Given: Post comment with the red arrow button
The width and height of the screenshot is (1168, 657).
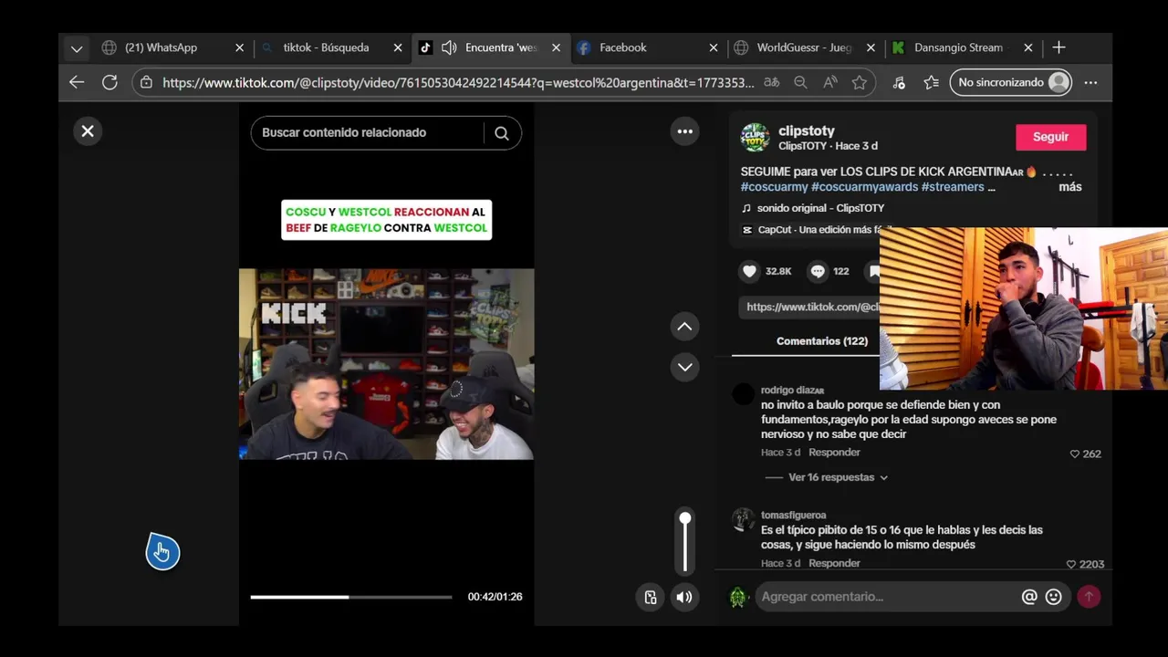Looking at the screenshot, I should pyautogui.click(x=1088, y=597).
